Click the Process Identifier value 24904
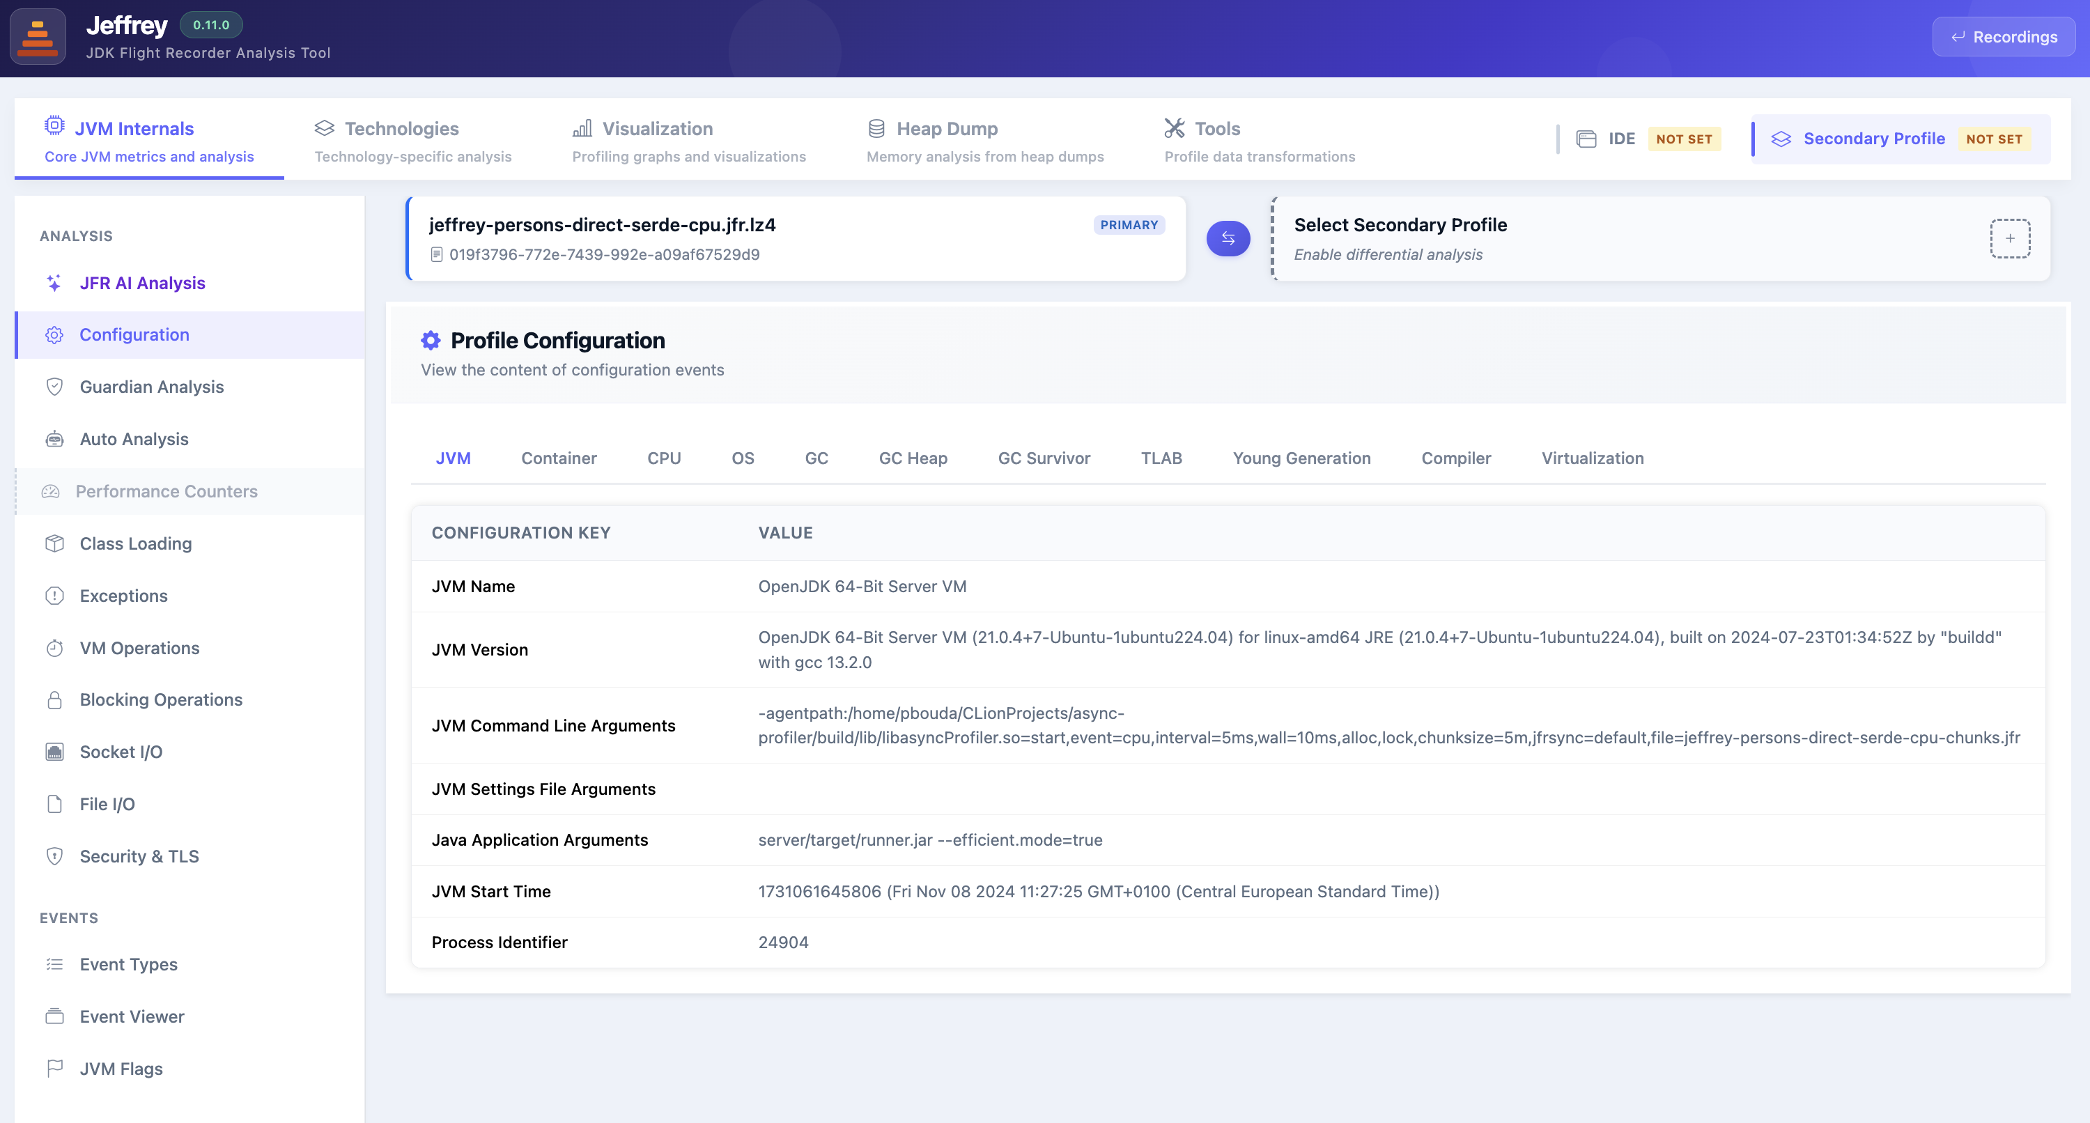Screen dimensions: 2090x1123 783,942
